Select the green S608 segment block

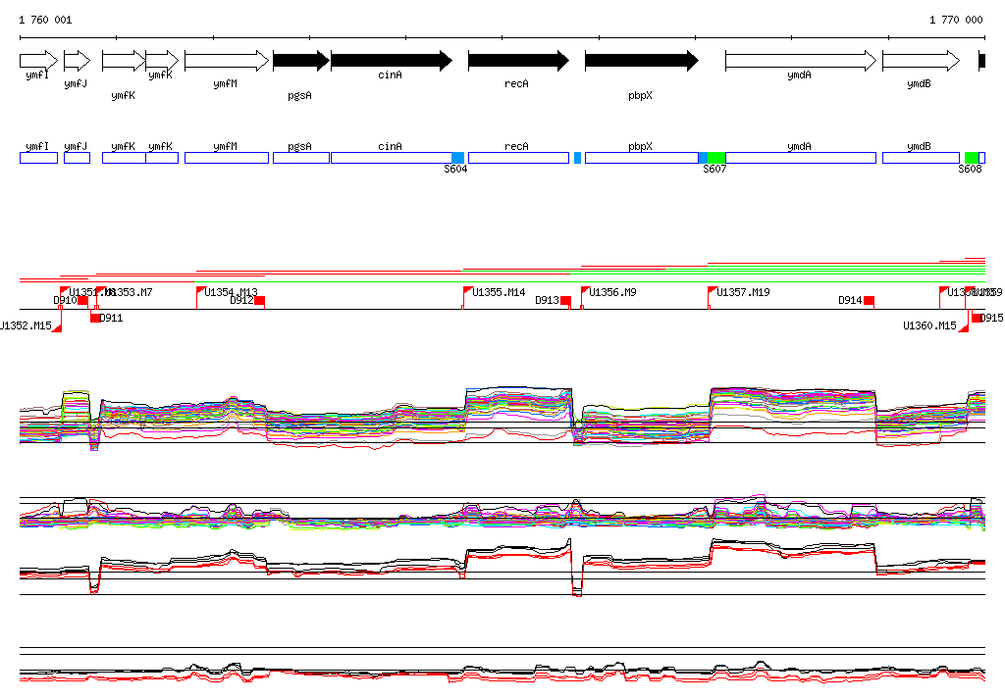[972, 158]
